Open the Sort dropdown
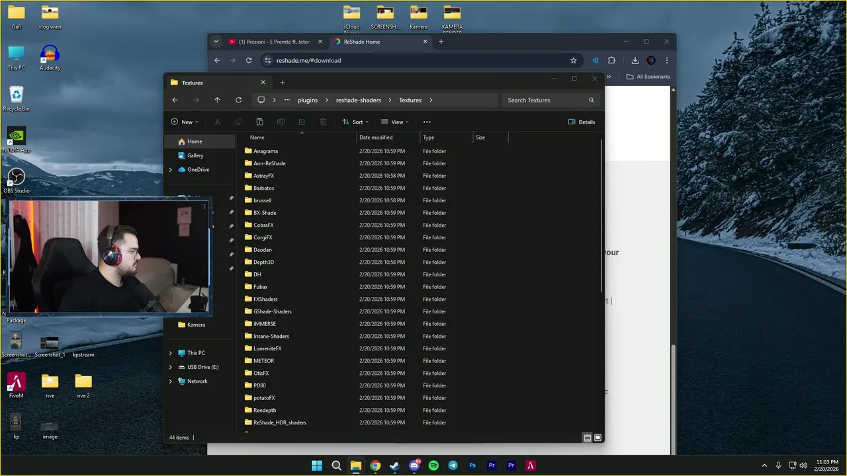The width and height of the screenshot is (847, 476). pos(355,122)
